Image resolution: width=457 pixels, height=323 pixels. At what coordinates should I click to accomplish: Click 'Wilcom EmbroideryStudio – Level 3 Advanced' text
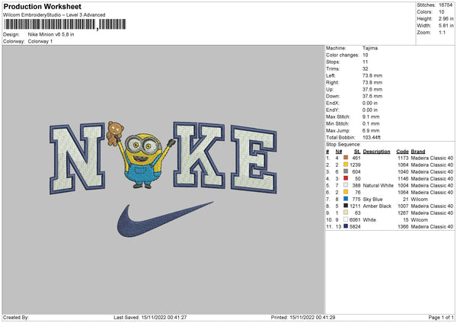(54, 15)
